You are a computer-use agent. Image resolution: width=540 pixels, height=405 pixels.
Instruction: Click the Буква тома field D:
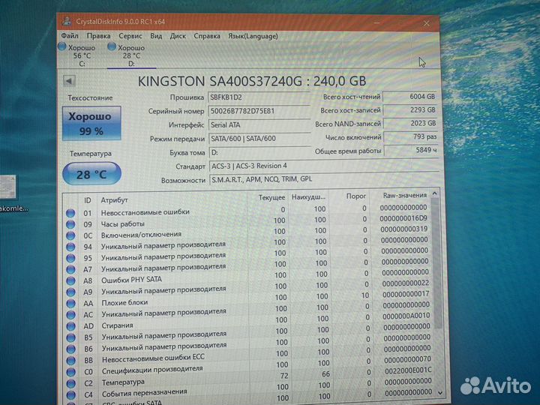[259, 152]
